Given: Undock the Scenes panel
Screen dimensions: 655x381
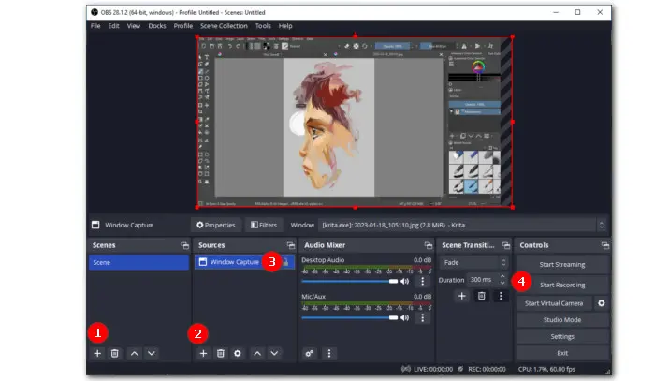Looking at the screenshot, I should click(x=184, y=245).
